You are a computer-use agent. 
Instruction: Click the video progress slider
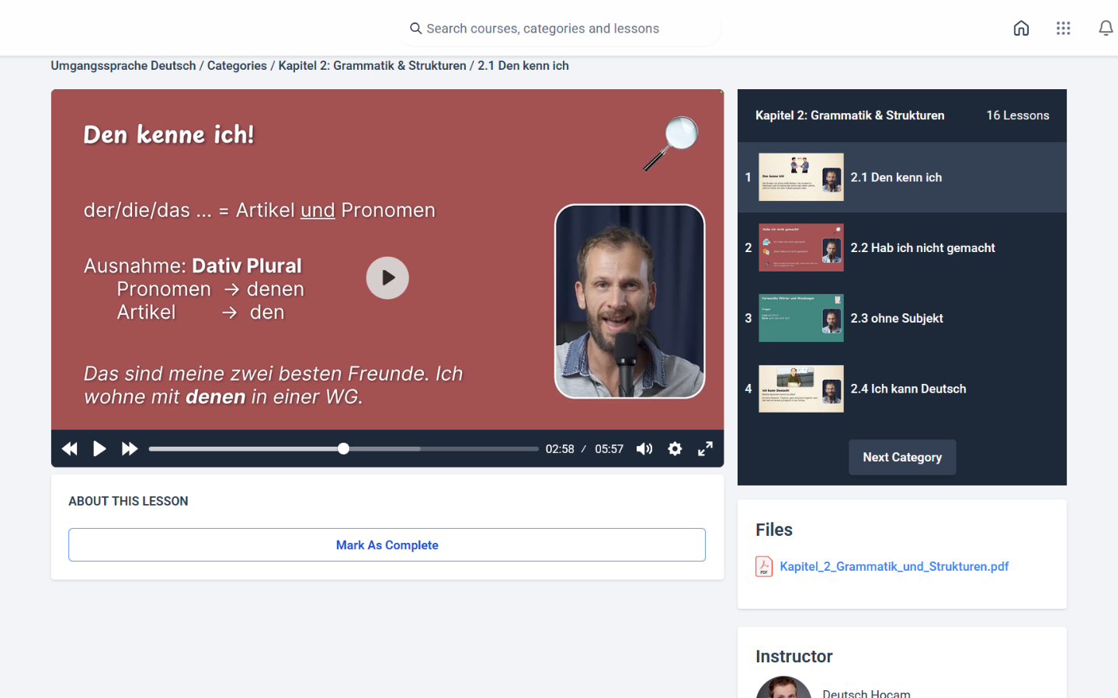[x=343, y=449]
